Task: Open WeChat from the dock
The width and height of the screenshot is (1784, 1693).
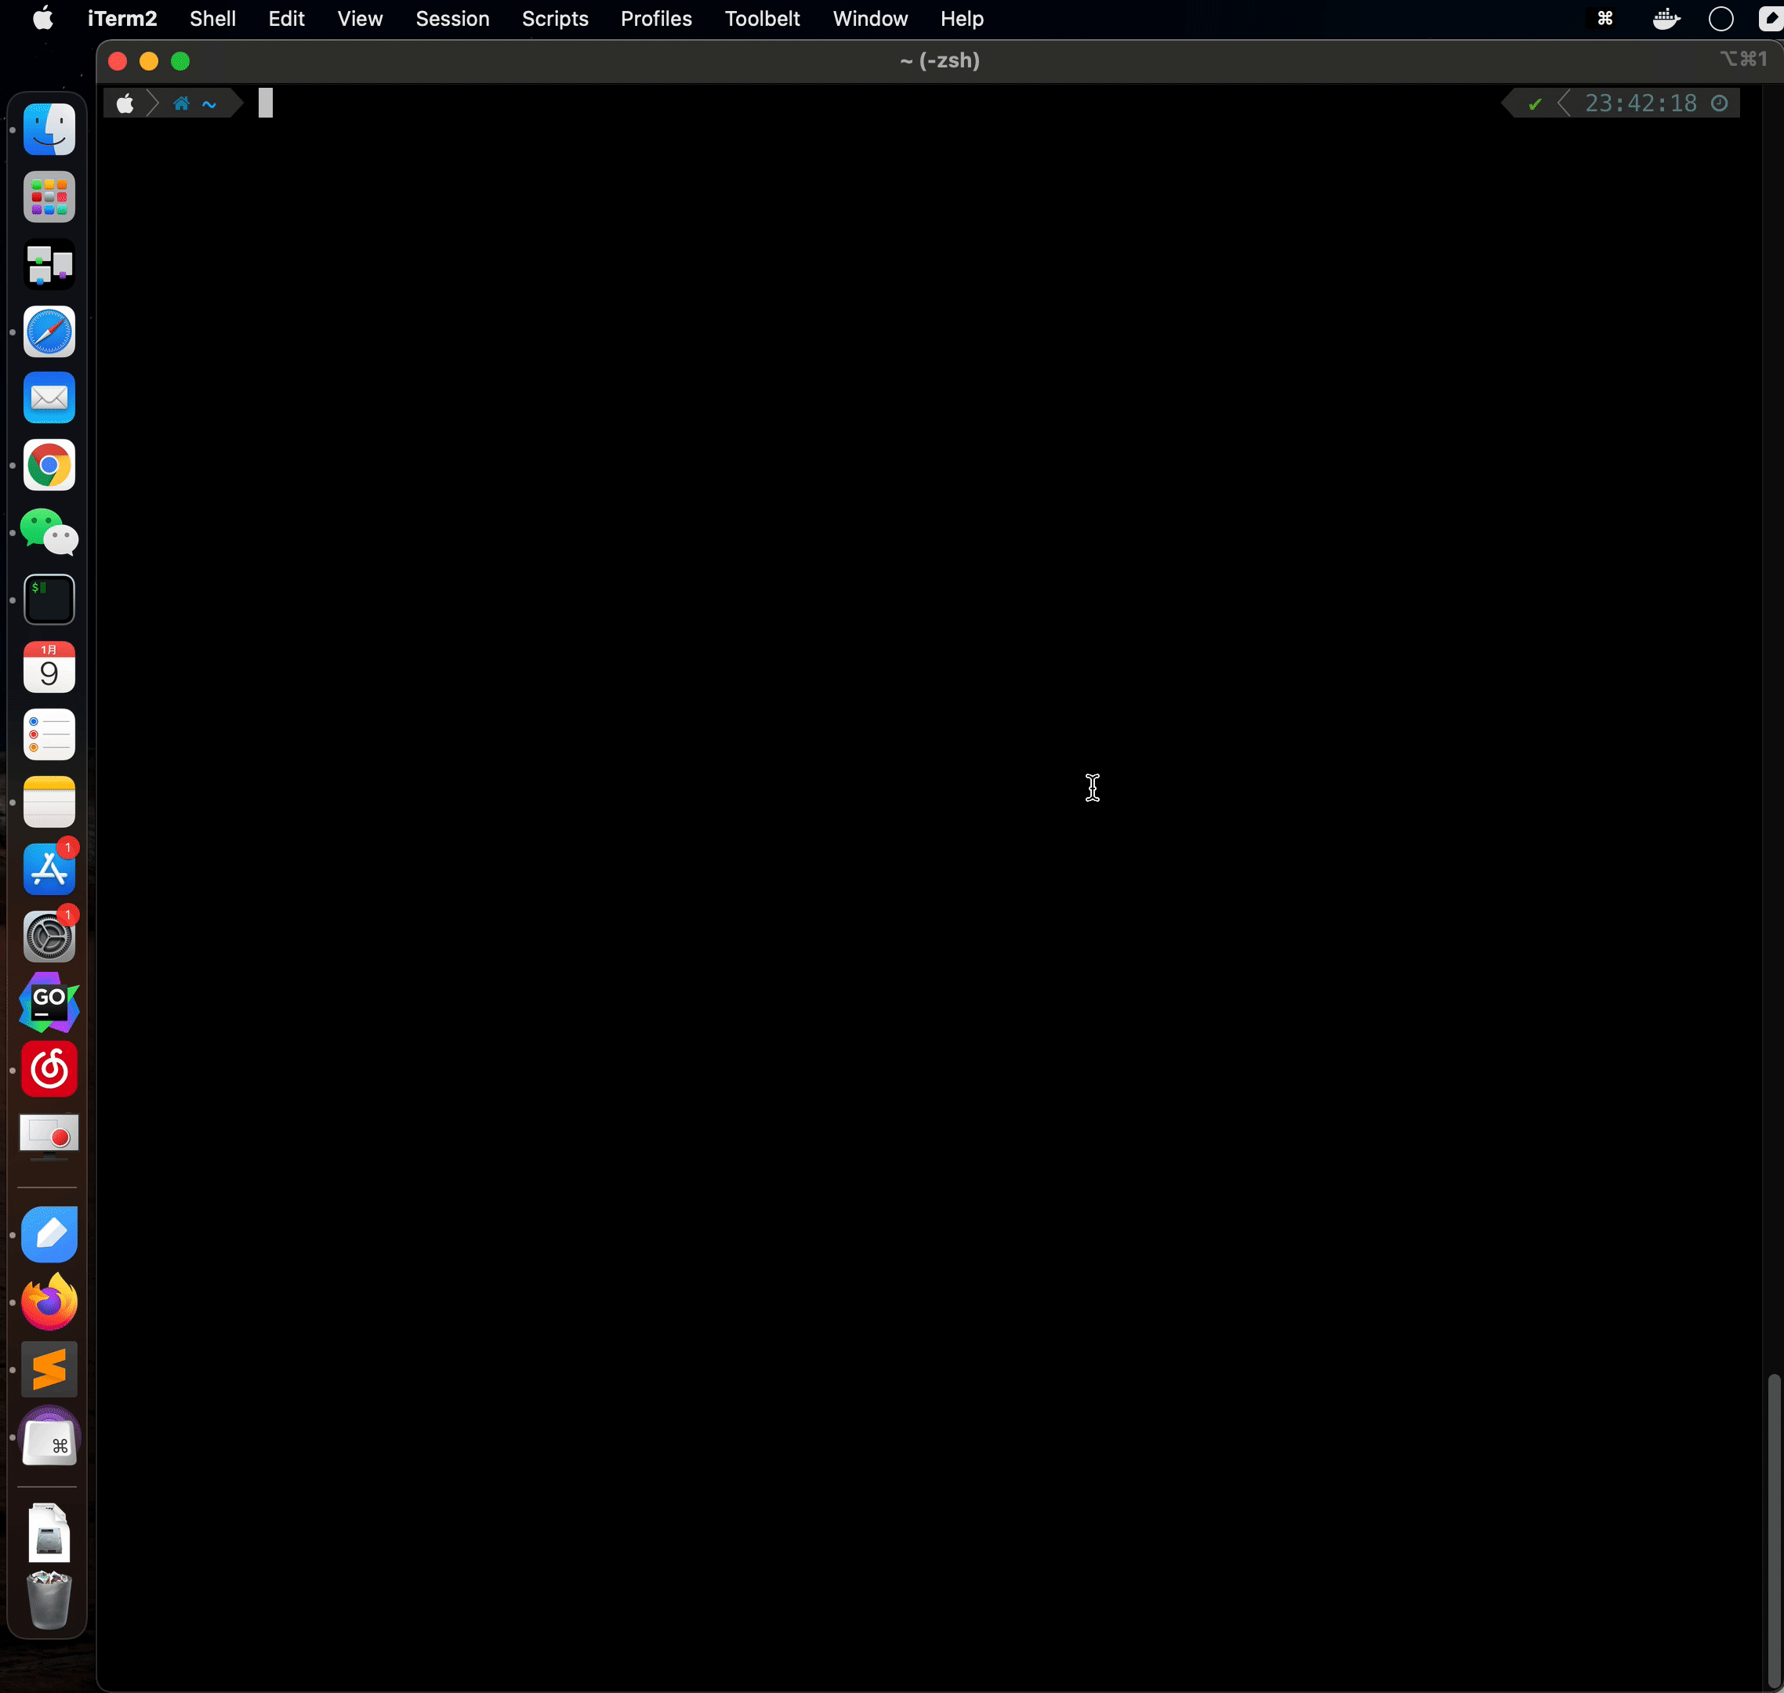Action: point(49,532)
